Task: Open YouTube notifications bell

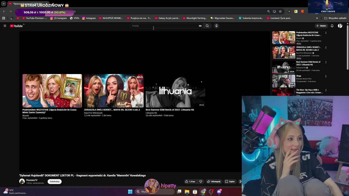Action: pos(332,26)
